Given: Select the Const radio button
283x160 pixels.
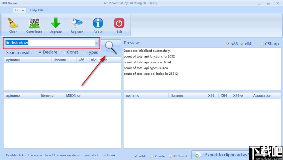Looking at the screenshot, I should (64, 52).
